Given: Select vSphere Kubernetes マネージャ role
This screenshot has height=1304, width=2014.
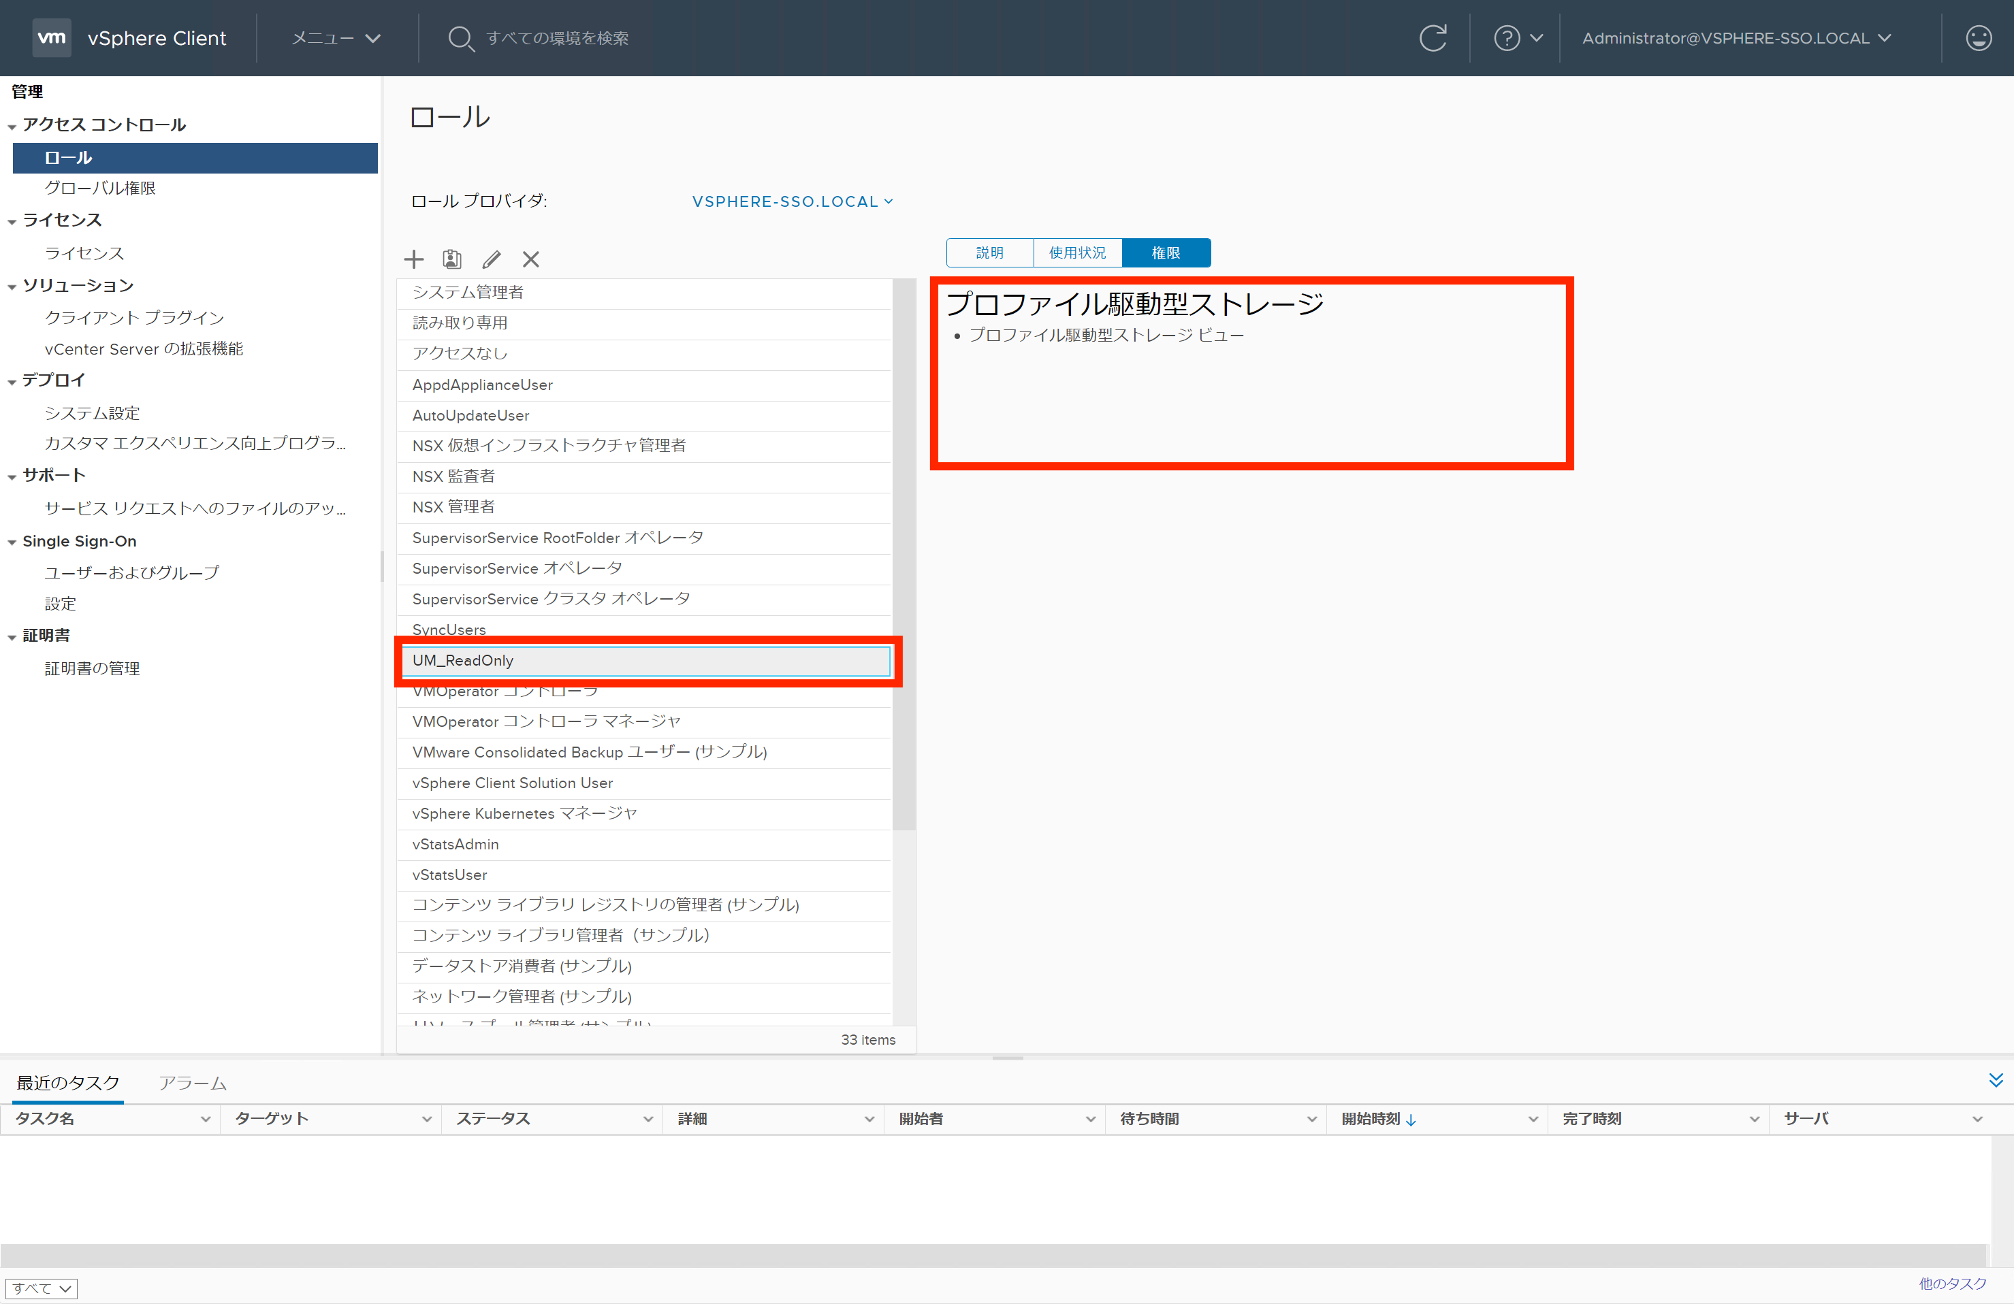Looking at the screenshot, I should [644, 813].
